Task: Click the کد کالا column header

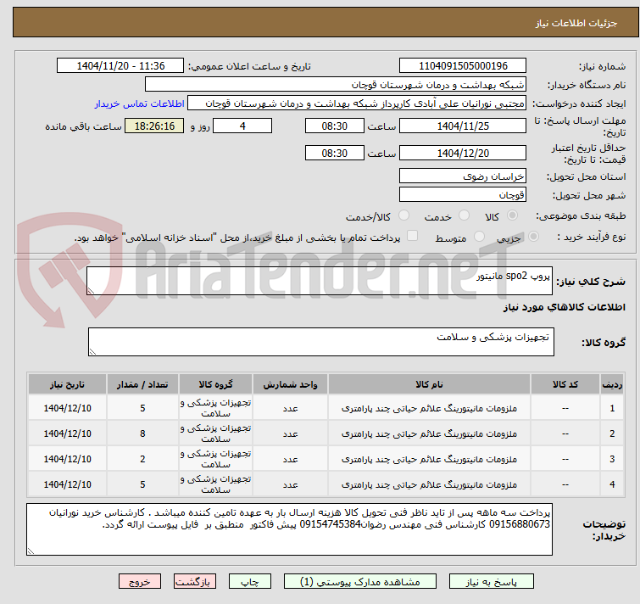Action: pos(565,384)
